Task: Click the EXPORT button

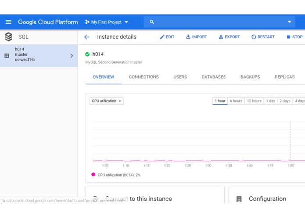Action: tap(229, 37)
